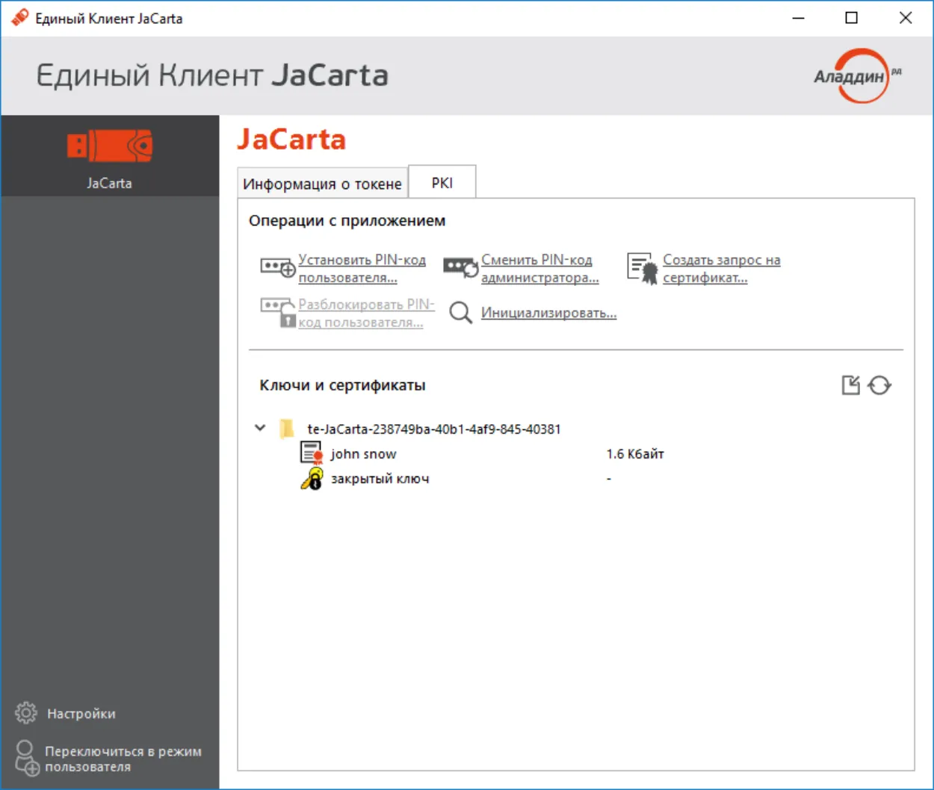
Task: Click the change administrator PIN icon
Action: tap(460, 267)
